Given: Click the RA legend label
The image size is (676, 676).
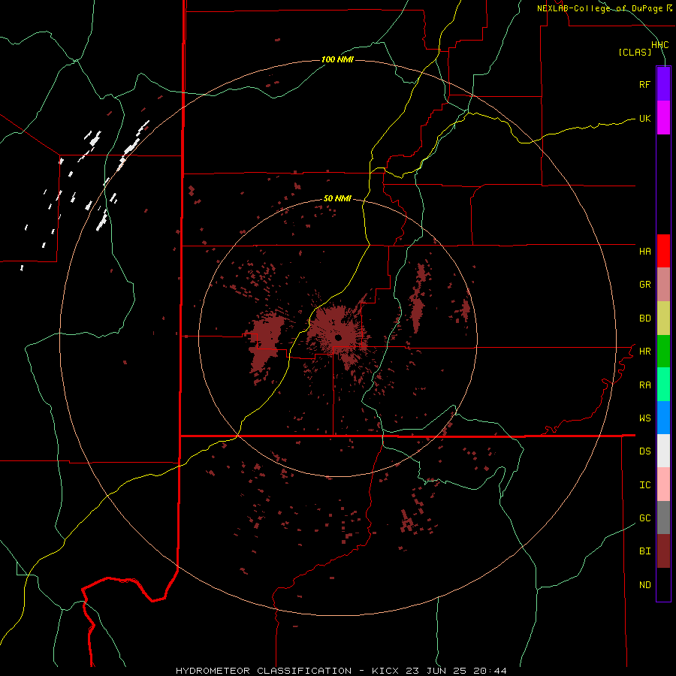Looking at the screenshot, I should click(644, 385).
